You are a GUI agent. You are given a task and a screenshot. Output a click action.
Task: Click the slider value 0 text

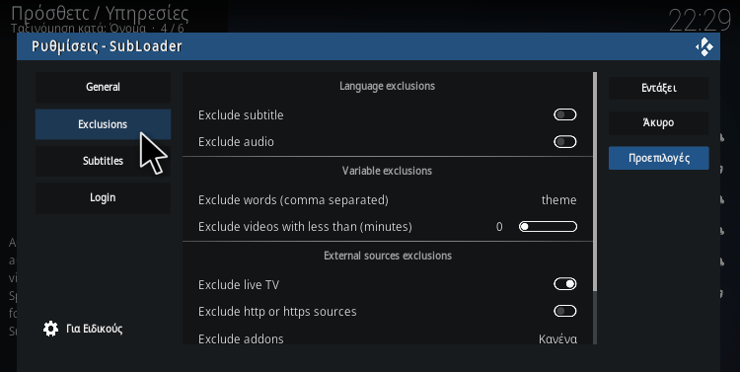coord(499,227)
